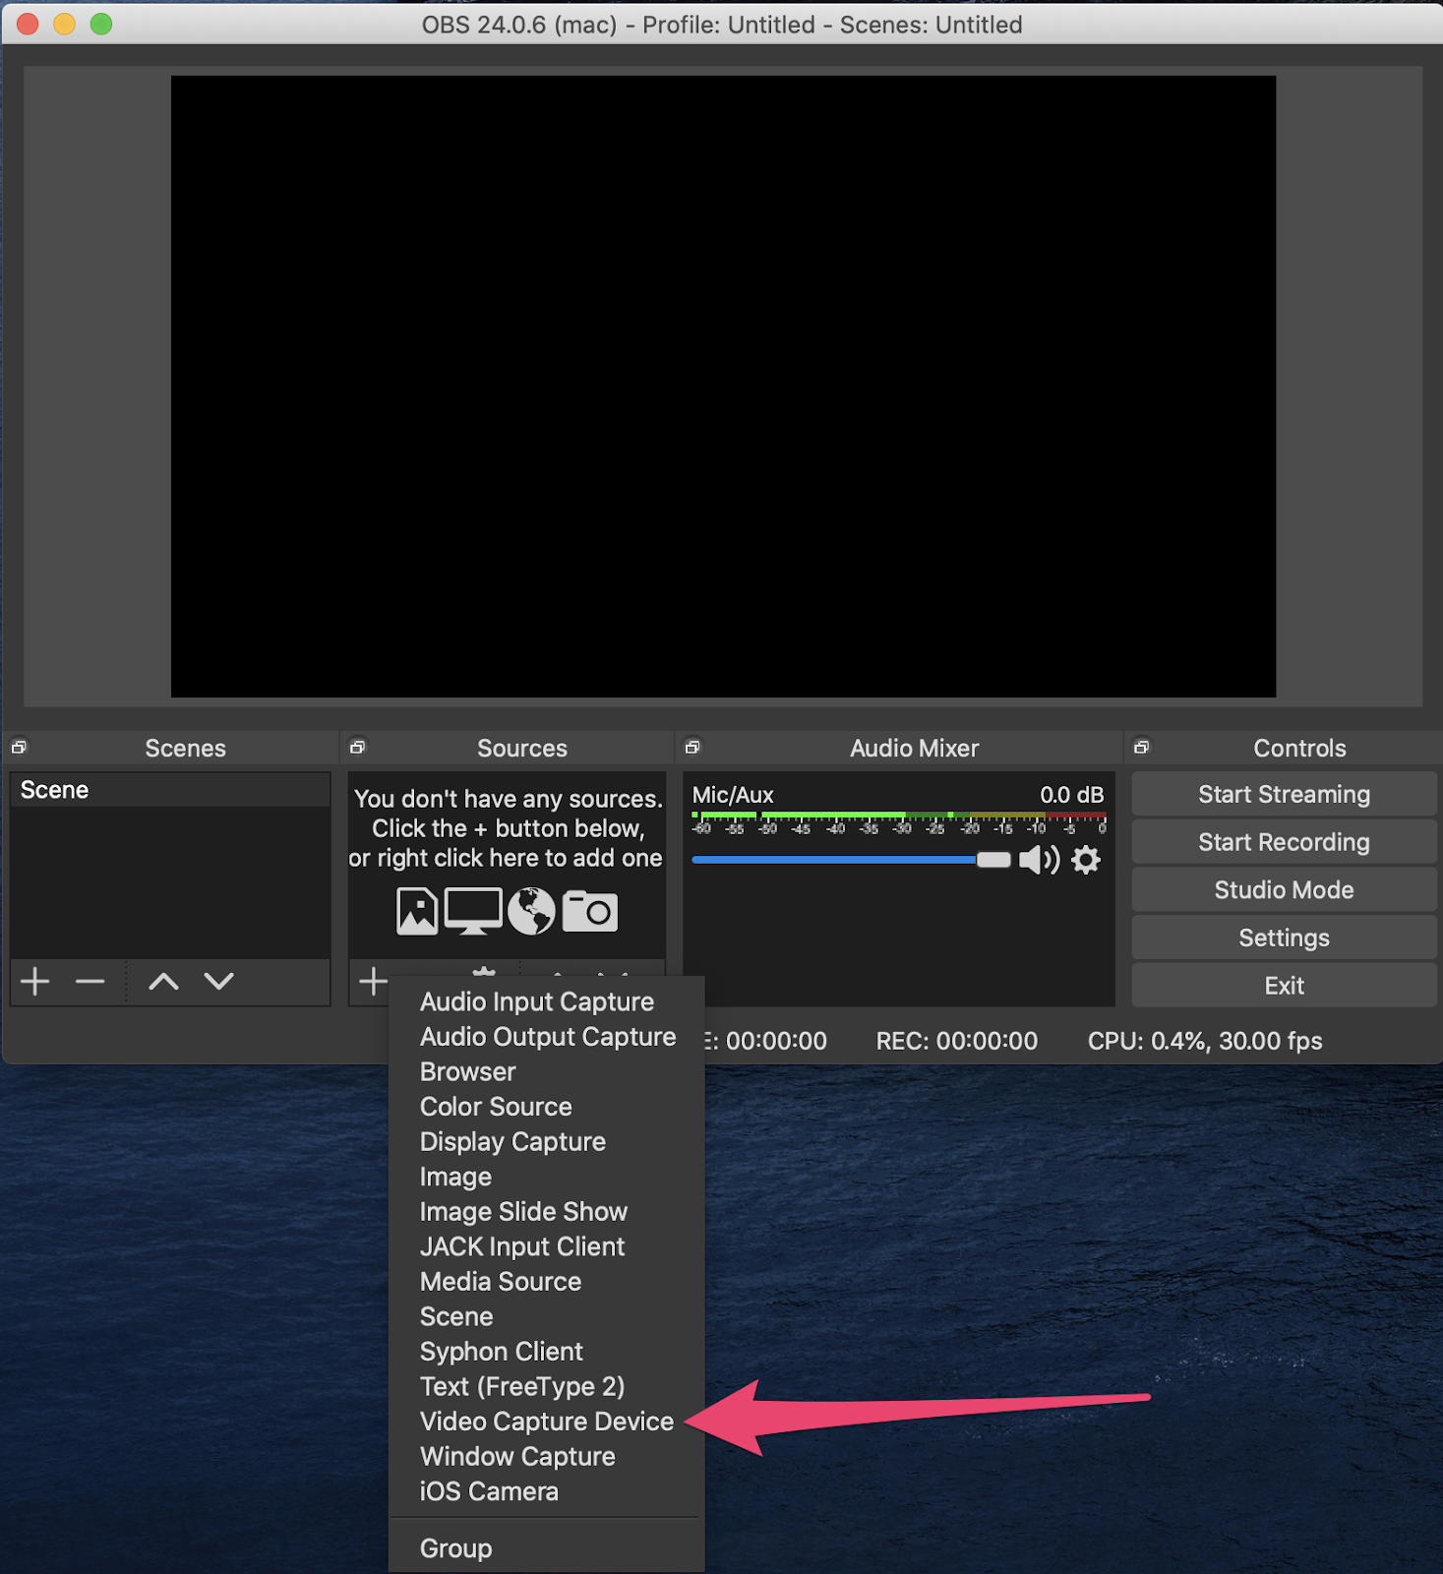
Task: Click the Mic/Aux label
Action: (733, 795)
